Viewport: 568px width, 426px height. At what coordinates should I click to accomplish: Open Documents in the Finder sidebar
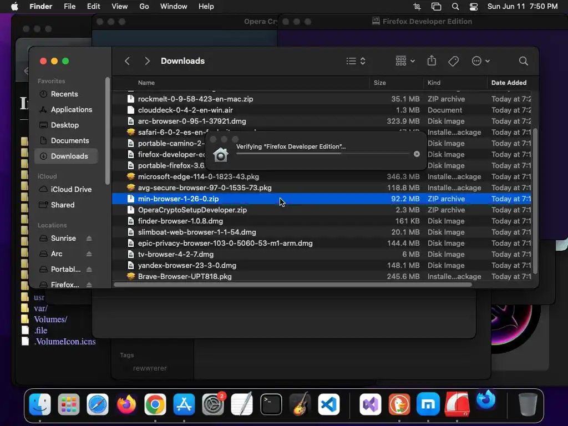66,140
